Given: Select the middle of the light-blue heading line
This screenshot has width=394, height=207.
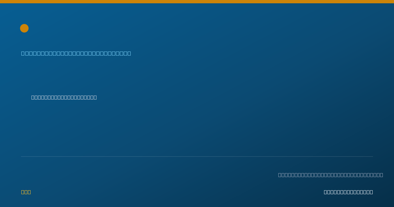Looking at the screenshot, I should coord(76,53).
